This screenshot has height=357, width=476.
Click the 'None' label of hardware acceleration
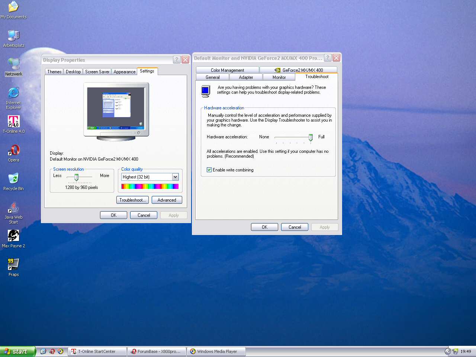(x=264, y=137)
